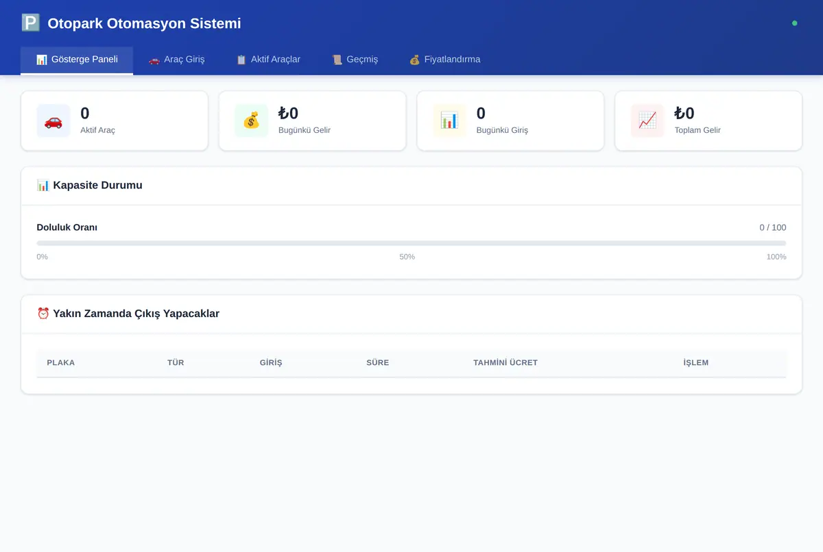Click the TÜR column header

[176, 362]
